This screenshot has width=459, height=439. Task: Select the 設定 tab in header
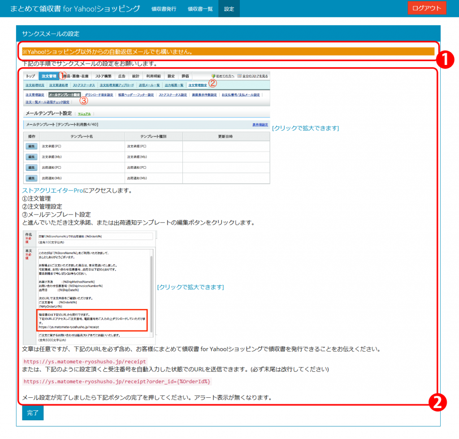pos(229,9)
